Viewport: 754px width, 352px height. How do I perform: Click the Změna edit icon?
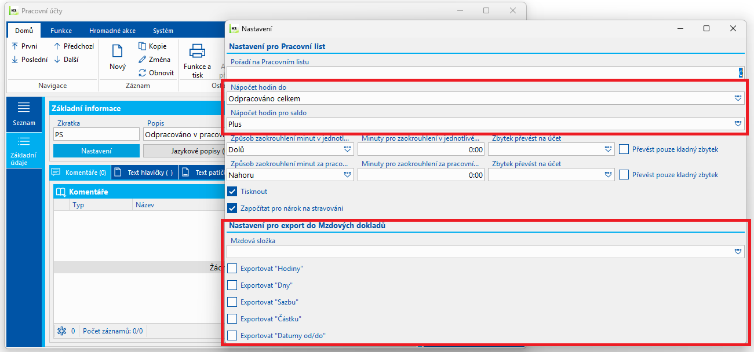pyautogui.click(x=143, y=60)
